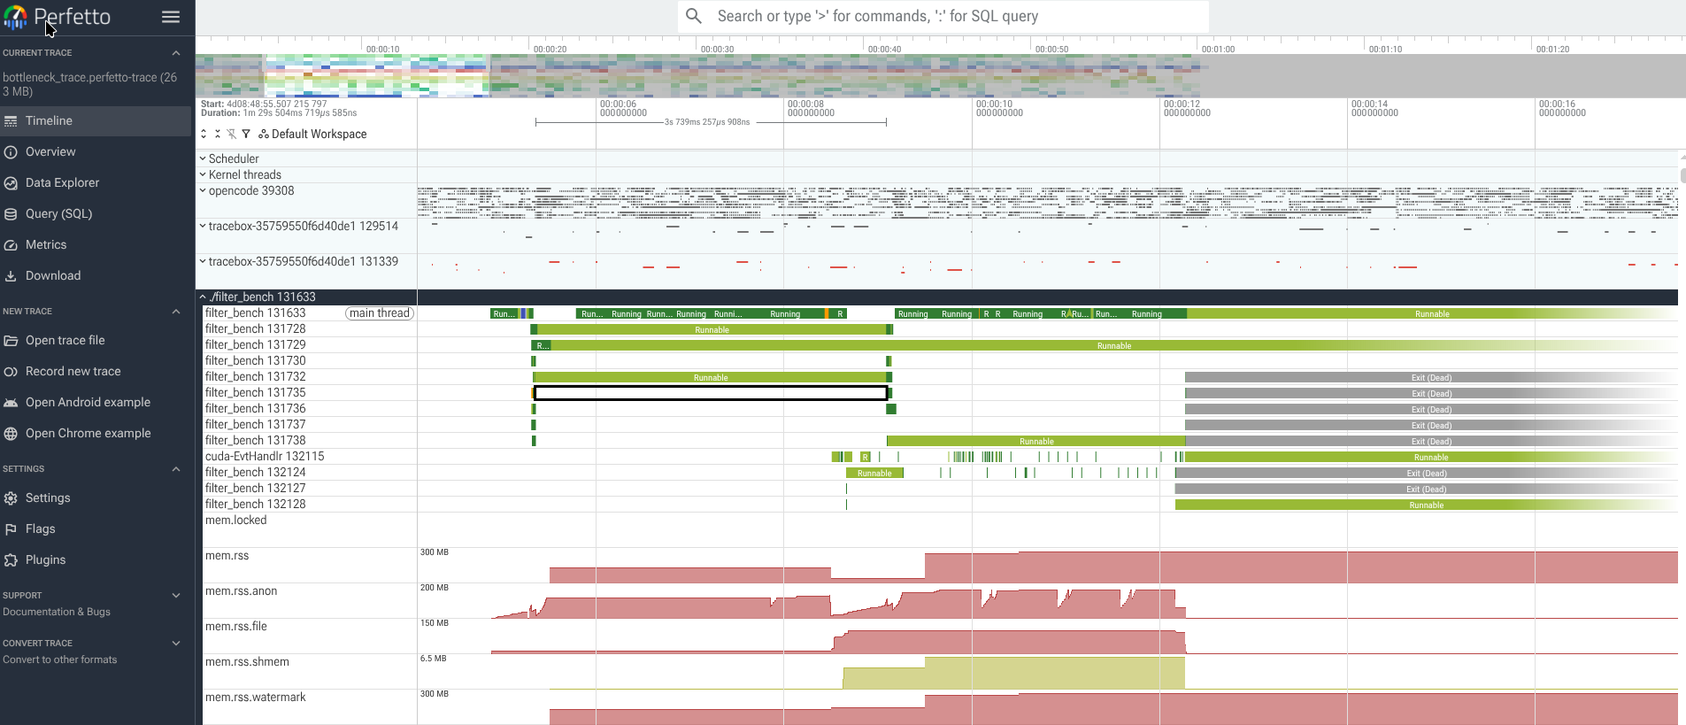
Task: Collapse the Settings sidebar section
Action: [176, 469]
